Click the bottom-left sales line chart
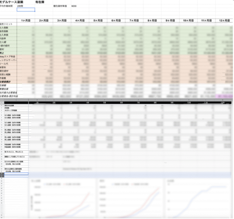Viewport: 234px width, 219px height. pos(63,198)
